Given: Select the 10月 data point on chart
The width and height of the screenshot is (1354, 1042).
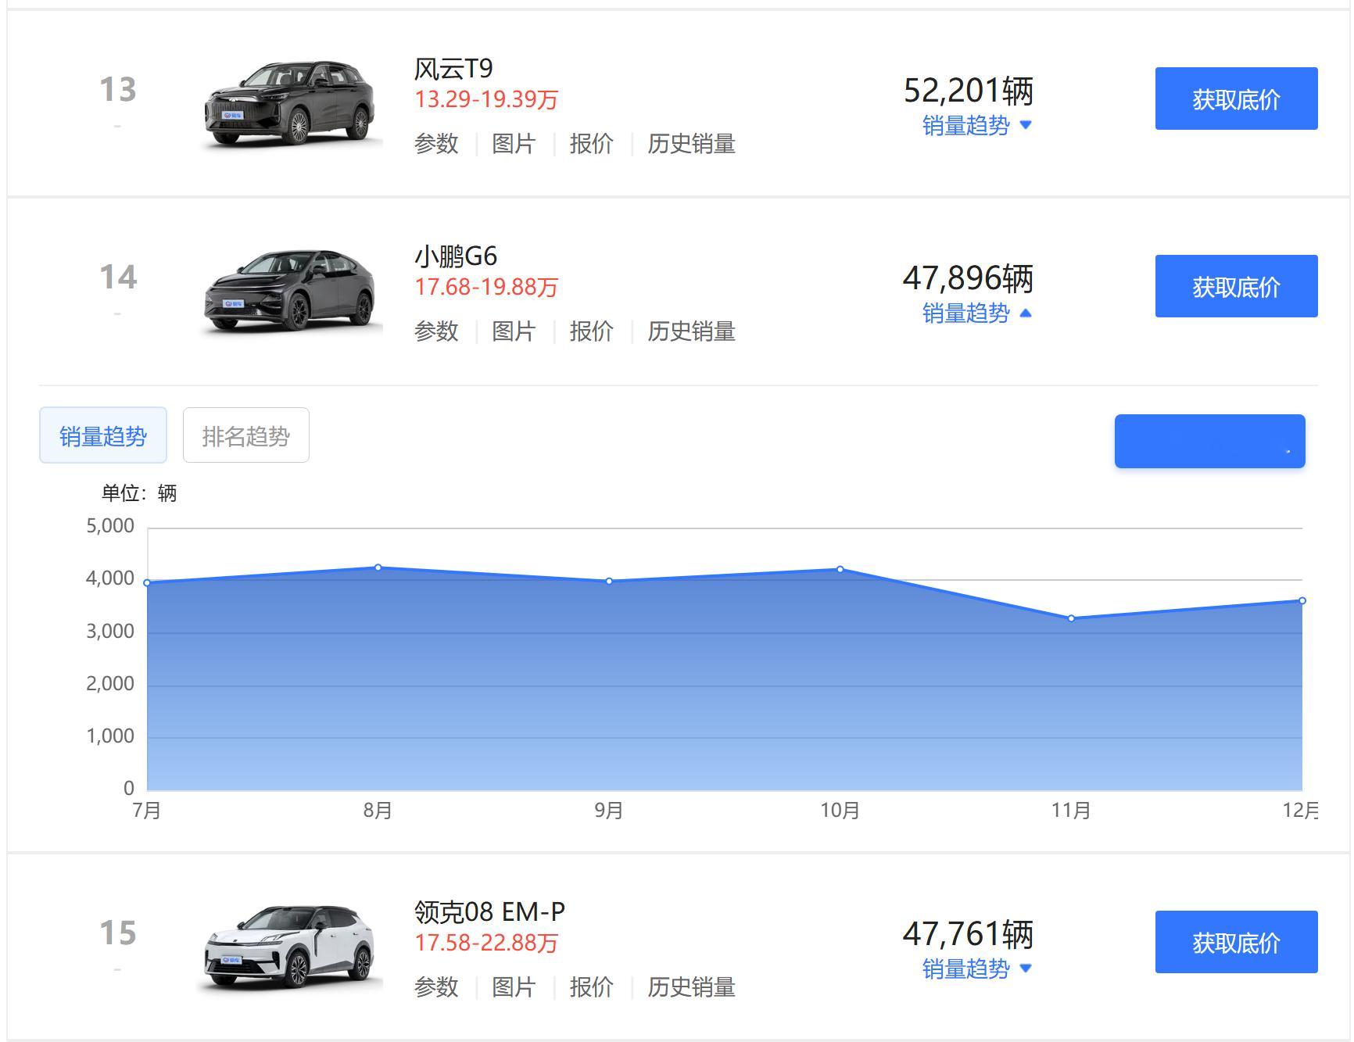Looking at the screenshot, I should pos(840,569).
